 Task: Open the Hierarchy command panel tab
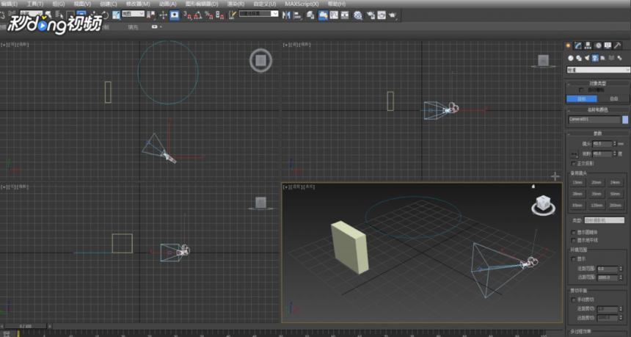[588, 46]
